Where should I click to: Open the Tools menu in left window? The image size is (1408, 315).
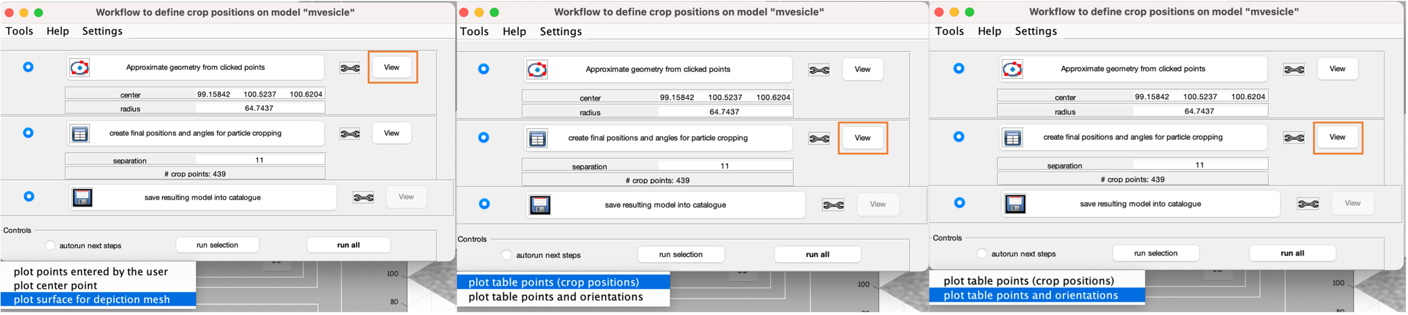pyautogui.click(x=20, y=31)
